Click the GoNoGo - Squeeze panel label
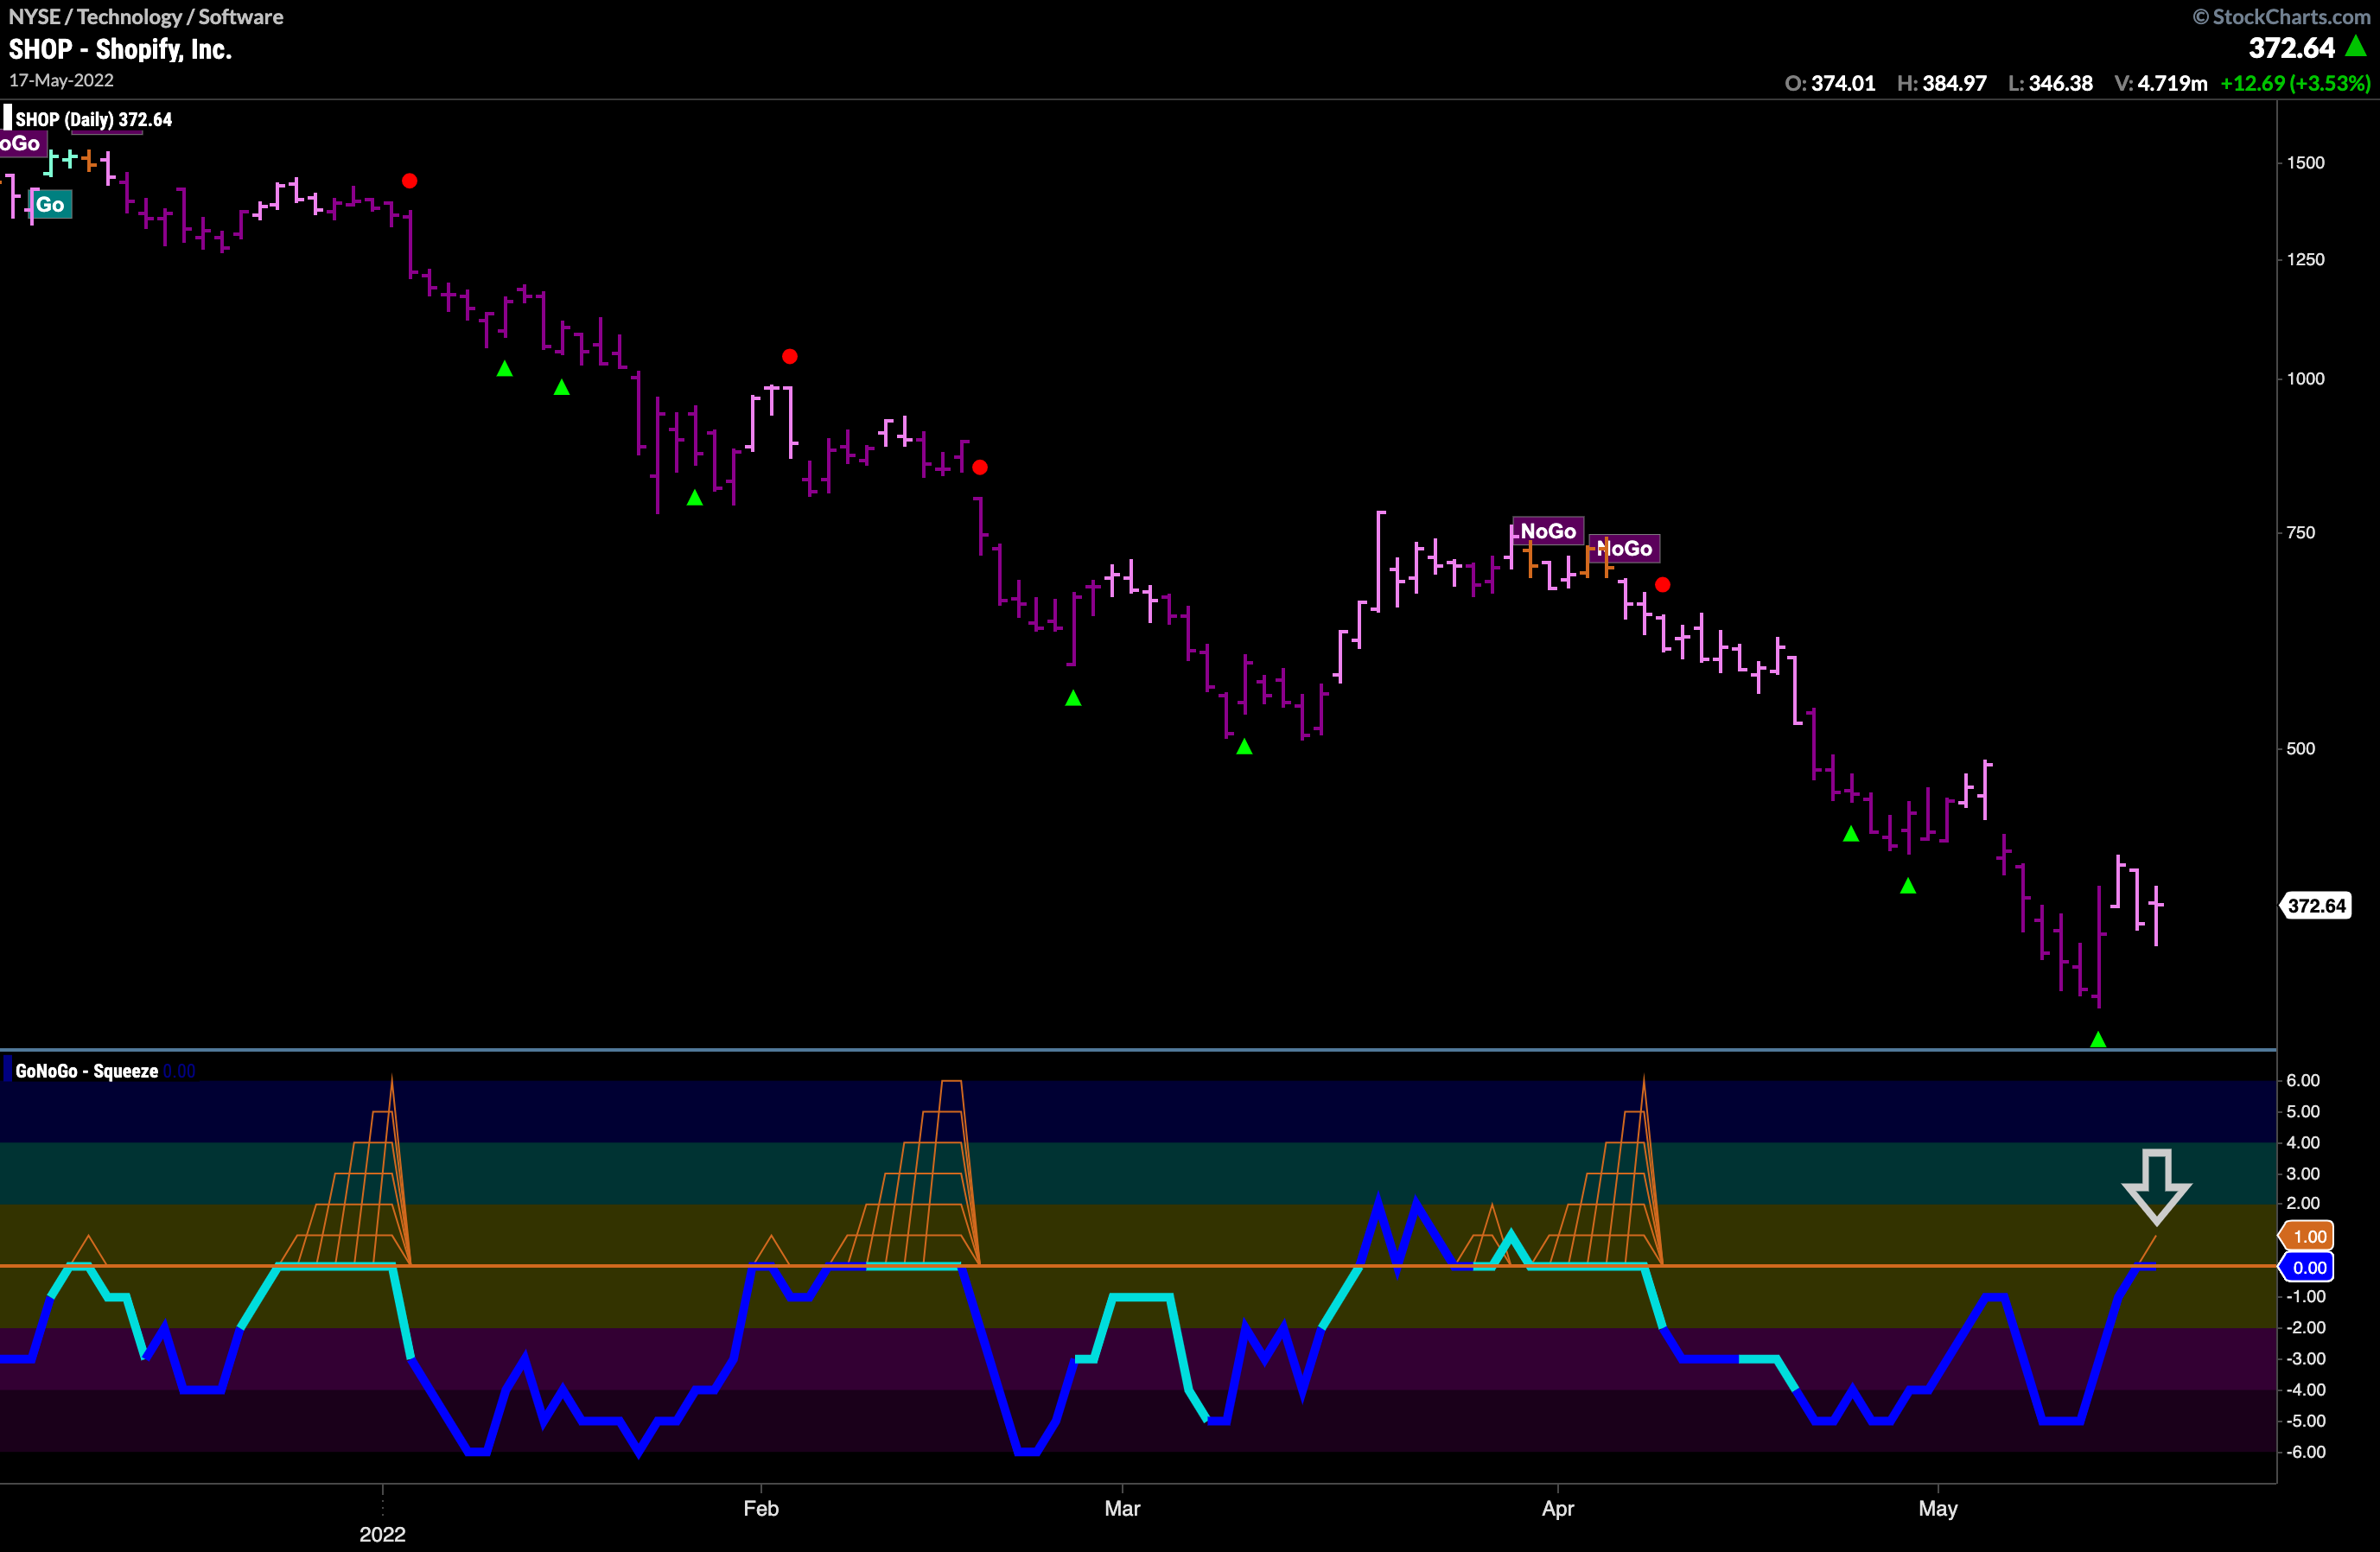The height and width of the screenshot is (1552, 2380). tap(86, 1071)
